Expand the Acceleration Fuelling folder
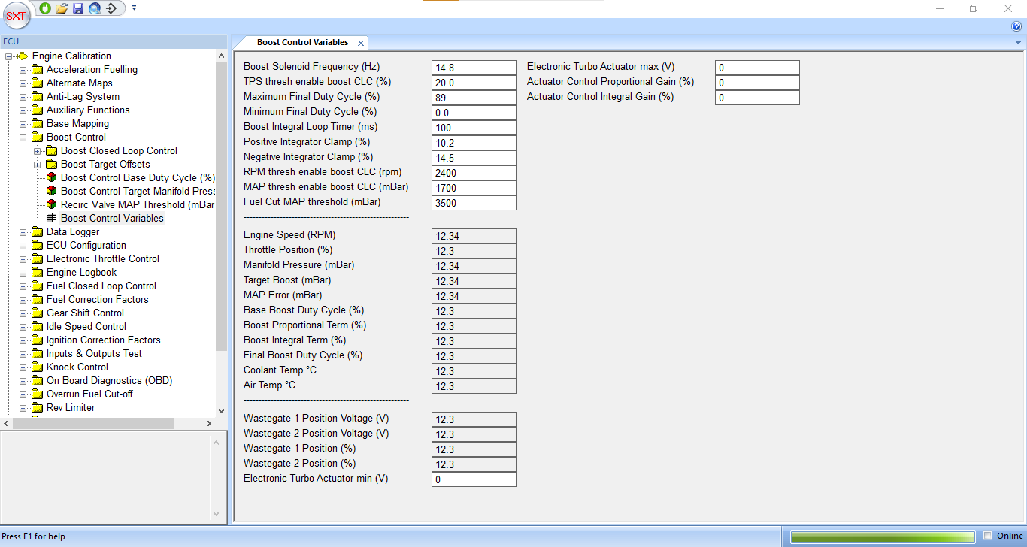The image size is (1027, 547). coord(23,70)
